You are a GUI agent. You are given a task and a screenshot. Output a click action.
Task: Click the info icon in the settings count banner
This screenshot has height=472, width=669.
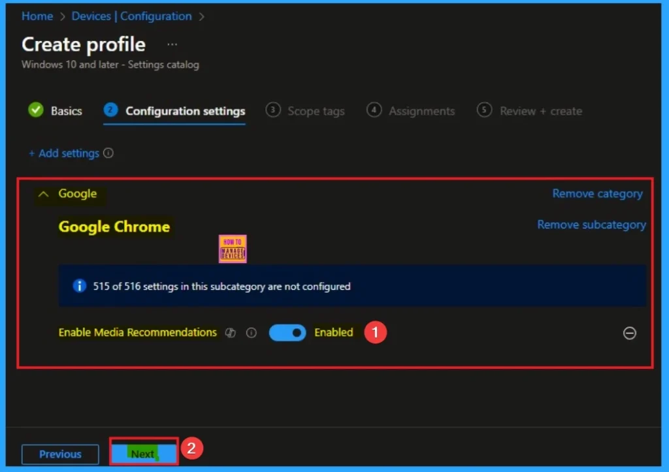pyautogui.click(x=79, y=286)
